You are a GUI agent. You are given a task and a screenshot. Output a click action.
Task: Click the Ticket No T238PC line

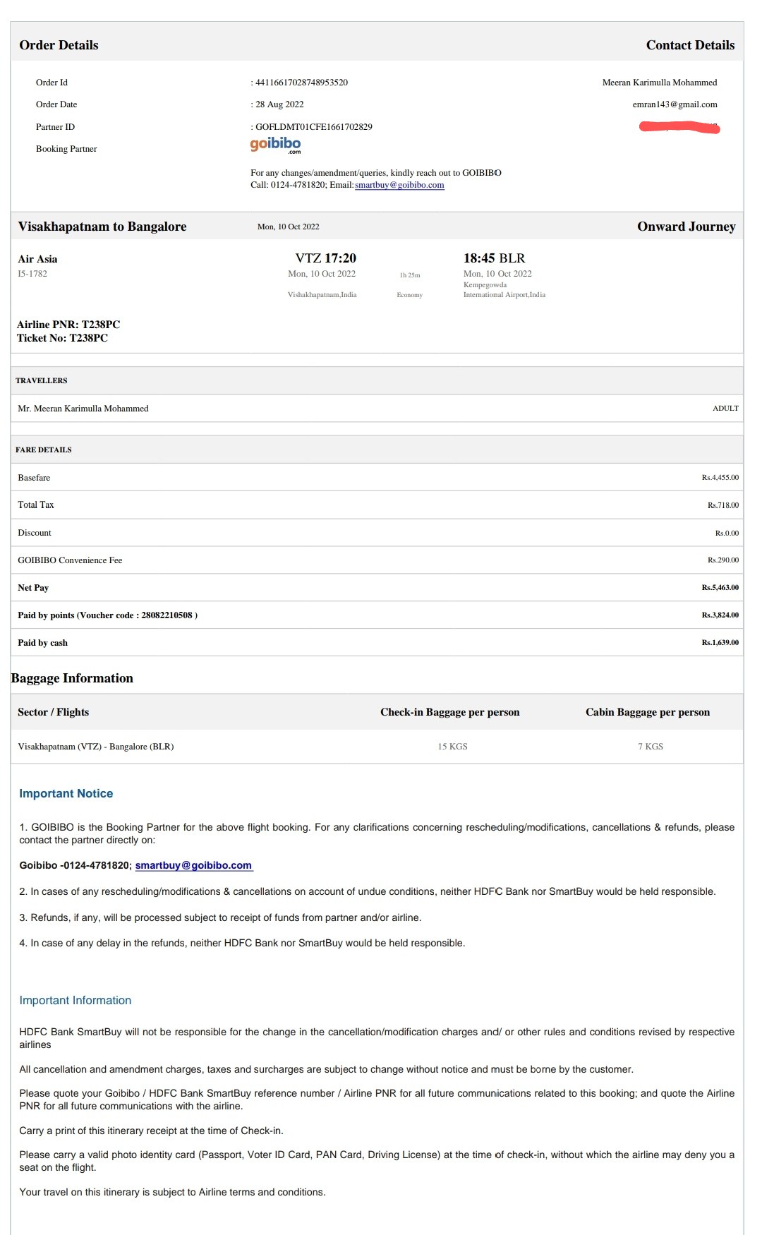[63, 338]
